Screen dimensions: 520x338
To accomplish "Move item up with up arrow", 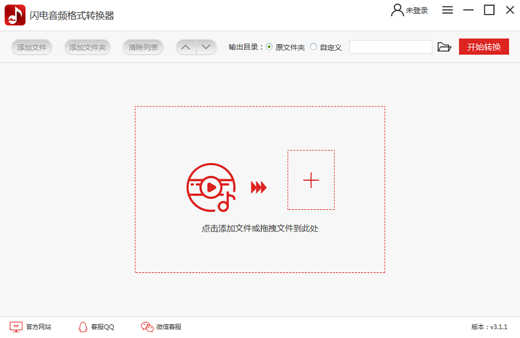I will tap(186, 47).
